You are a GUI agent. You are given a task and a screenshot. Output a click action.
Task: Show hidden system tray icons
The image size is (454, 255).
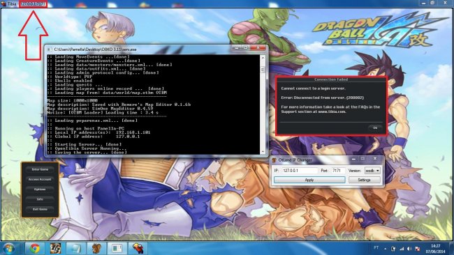click(385, 248)
